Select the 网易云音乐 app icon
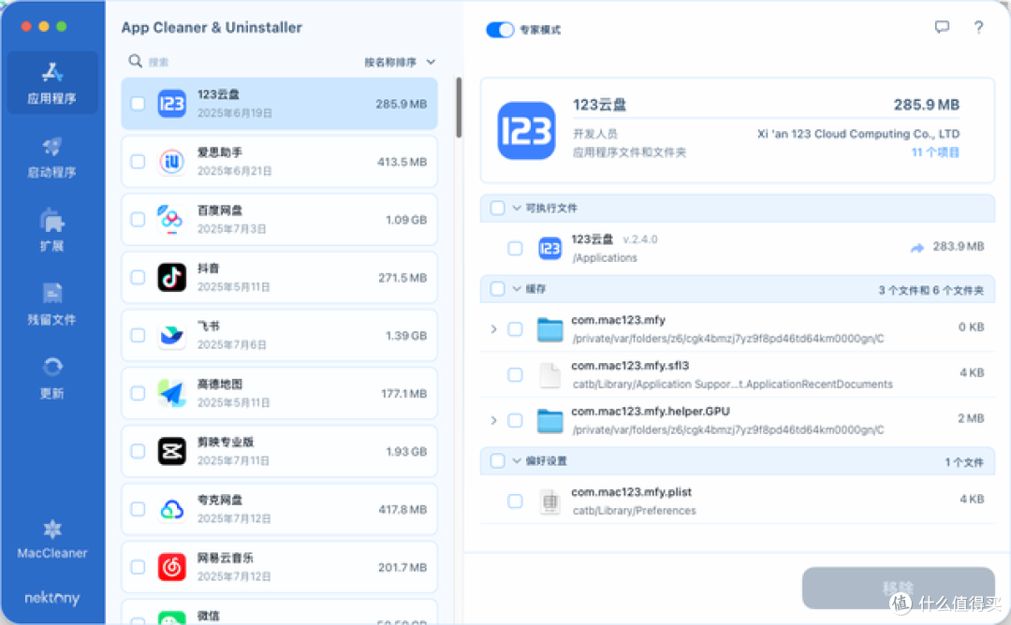This screenshot has height=625, width=1011. (172, 568)
